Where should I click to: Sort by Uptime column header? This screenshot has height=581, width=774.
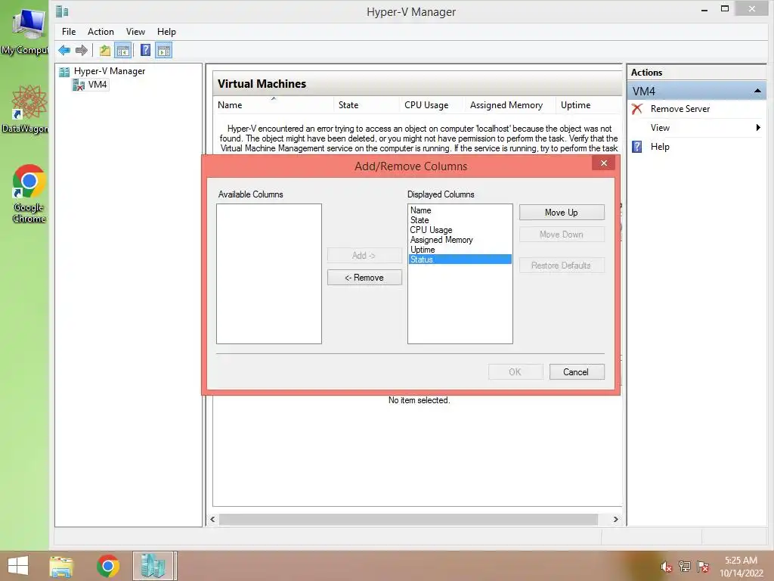tap(588, 104)
